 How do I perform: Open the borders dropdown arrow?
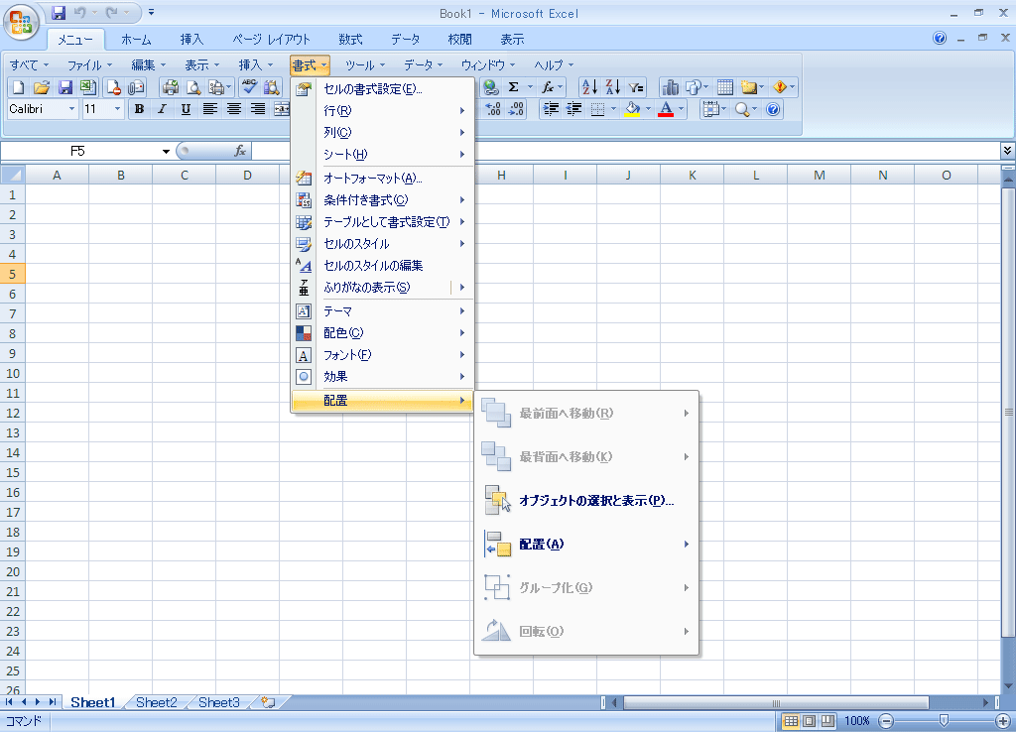613,109
